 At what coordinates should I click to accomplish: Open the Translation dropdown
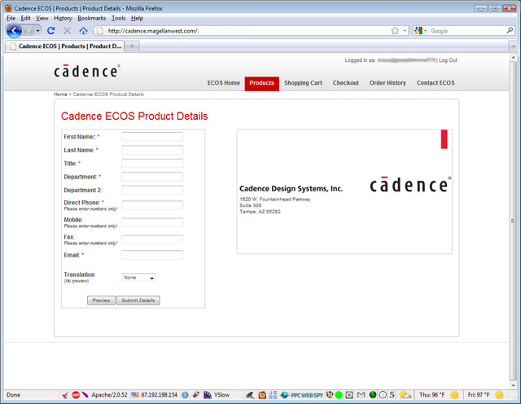(138, 277)
